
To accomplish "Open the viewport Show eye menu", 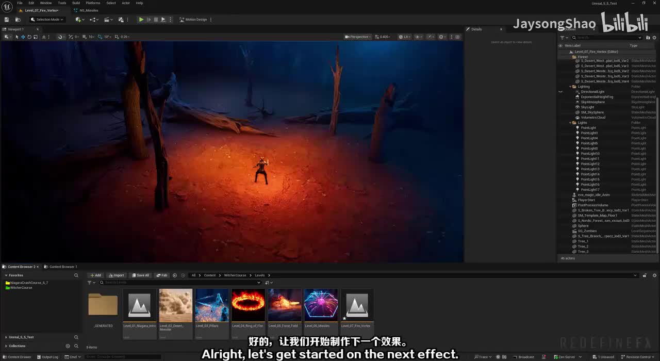I will (x=418, y=37).
